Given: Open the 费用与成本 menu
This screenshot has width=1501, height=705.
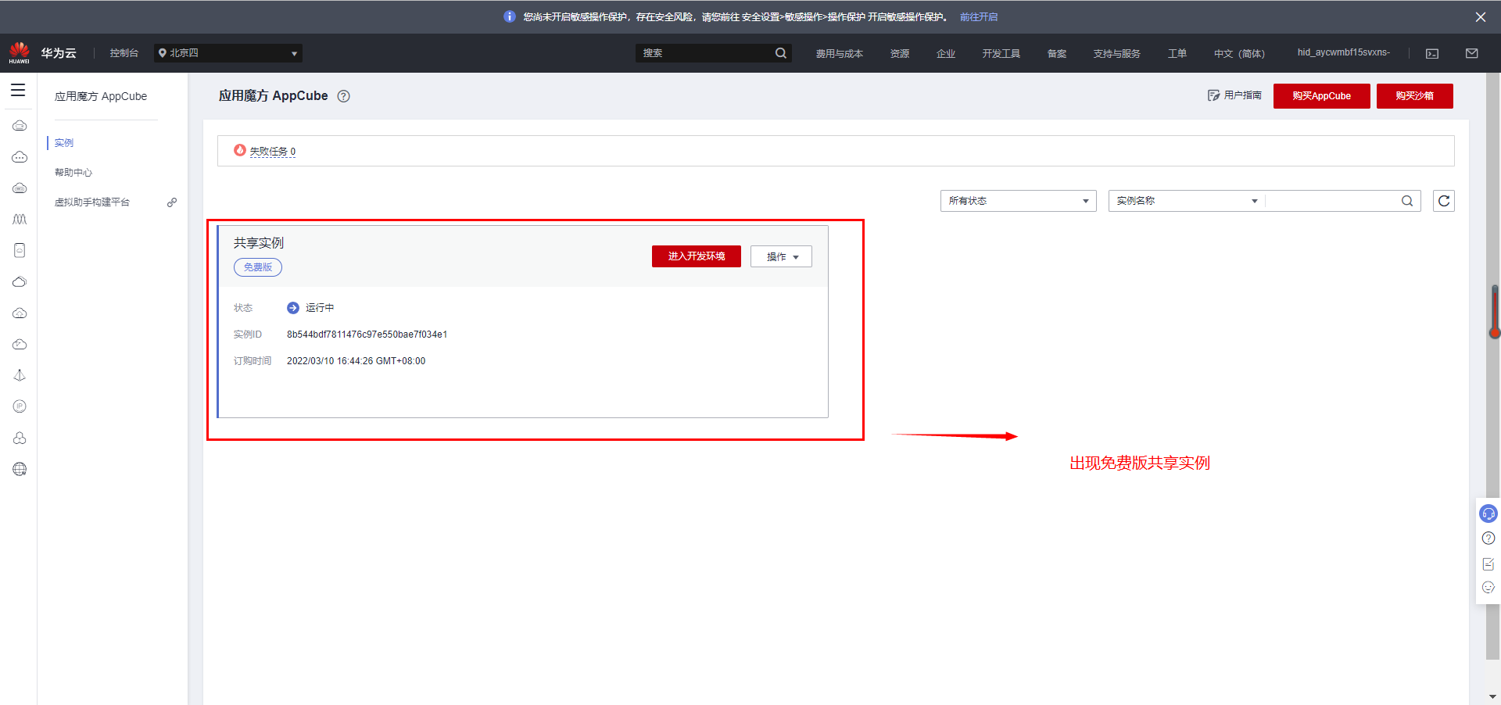Looking at the screenshot, I should (x=840, y=54).
